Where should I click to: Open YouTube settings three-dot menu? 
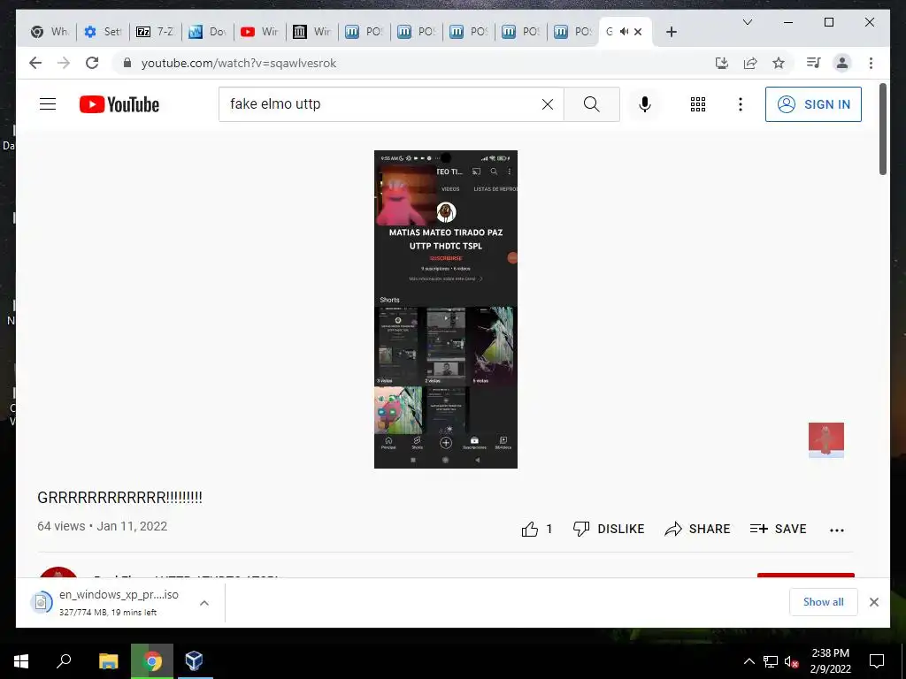(741, 104)
